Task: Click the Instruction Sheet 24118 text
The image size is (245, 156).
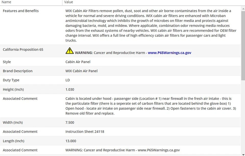Action: coord(85,132)
